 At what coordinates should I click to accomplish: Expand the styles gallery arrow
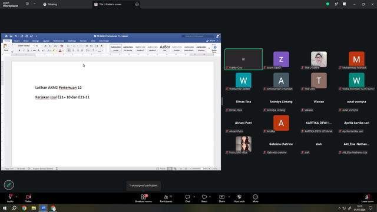[209, 48]
